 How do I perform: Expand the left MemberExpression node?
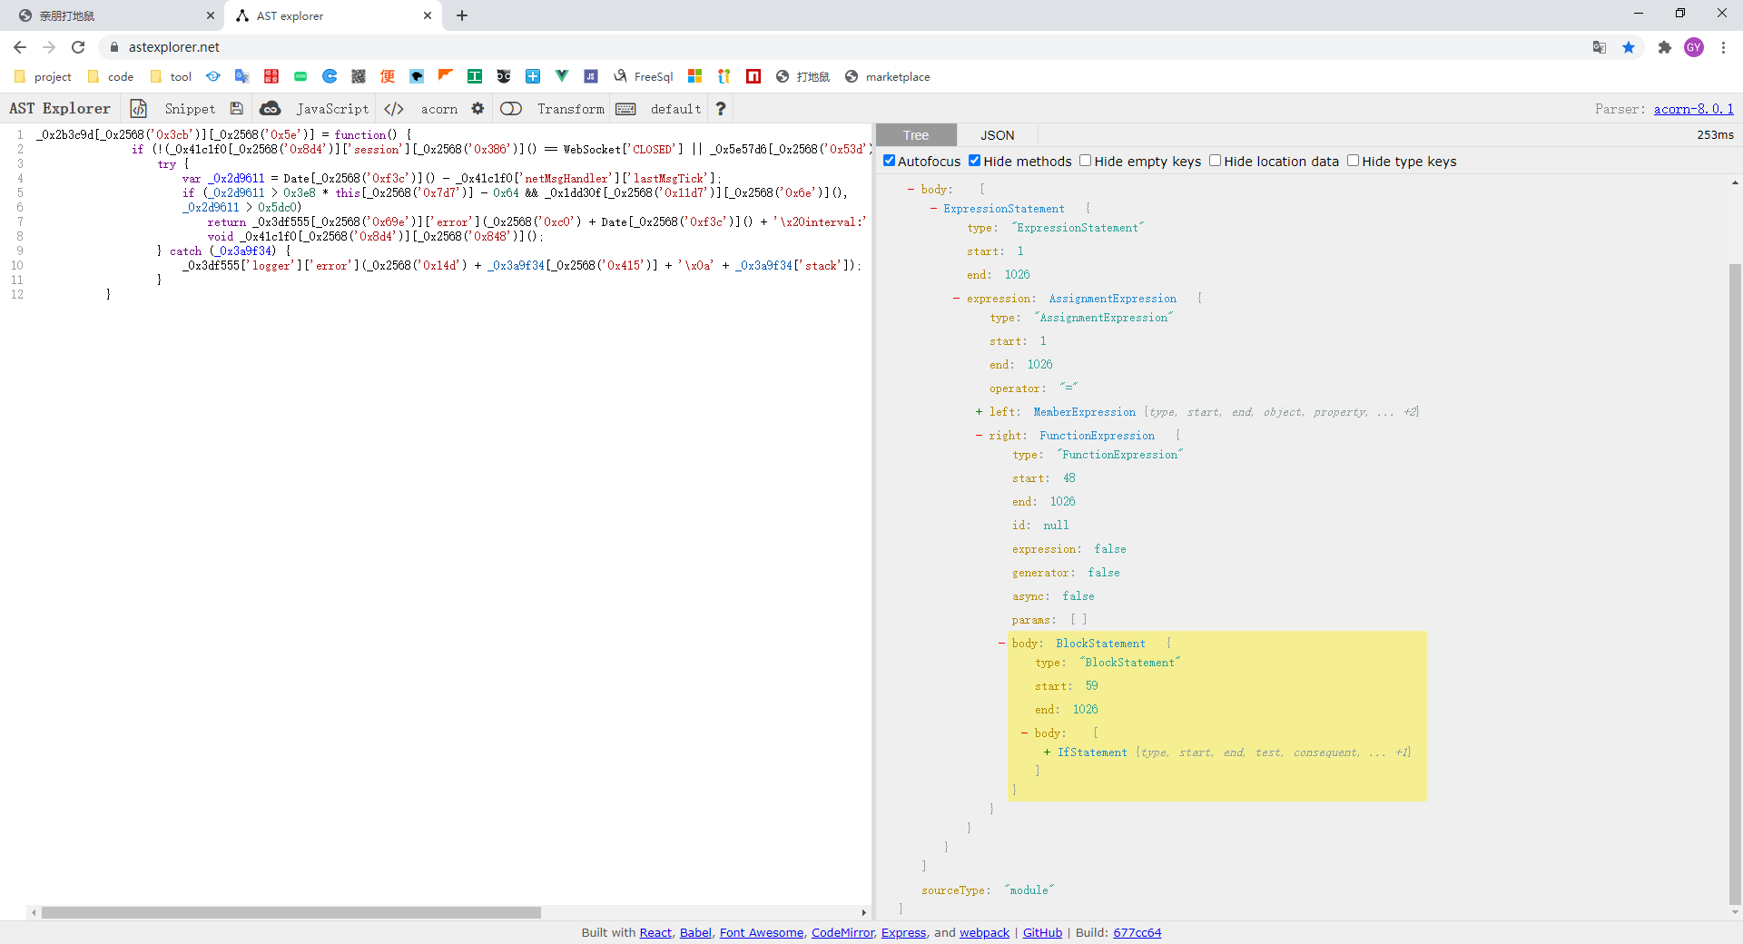[980, 412]
